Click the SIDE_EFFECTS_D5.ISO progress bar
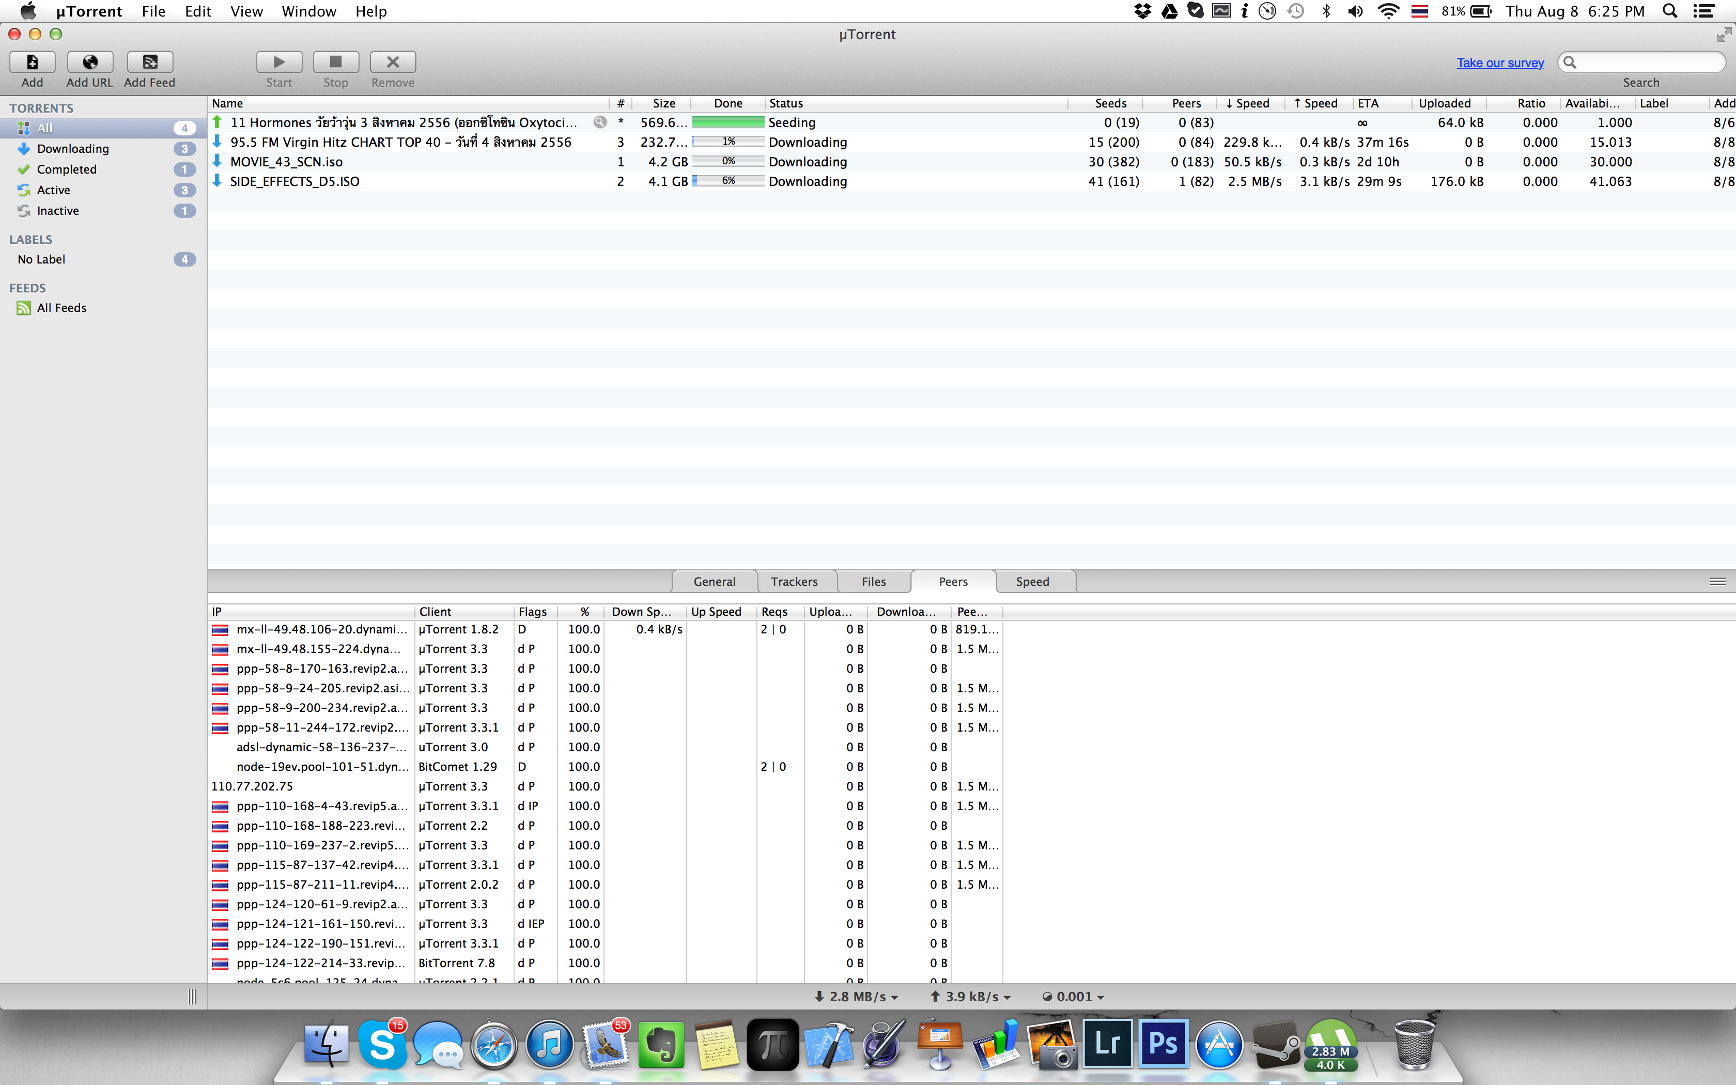This screenshot has width=1736, height=1085. click(x=728, y=181)
